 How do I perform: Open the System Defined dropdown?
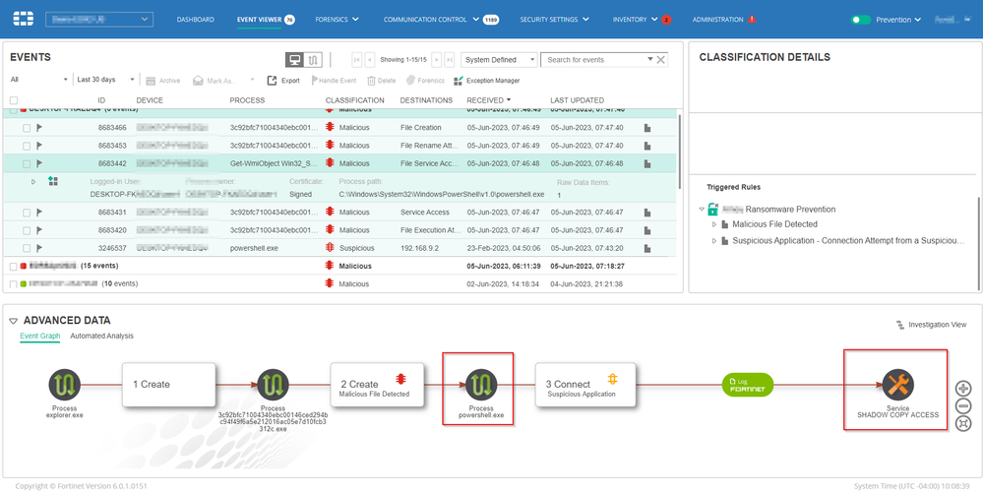(499, 60)
